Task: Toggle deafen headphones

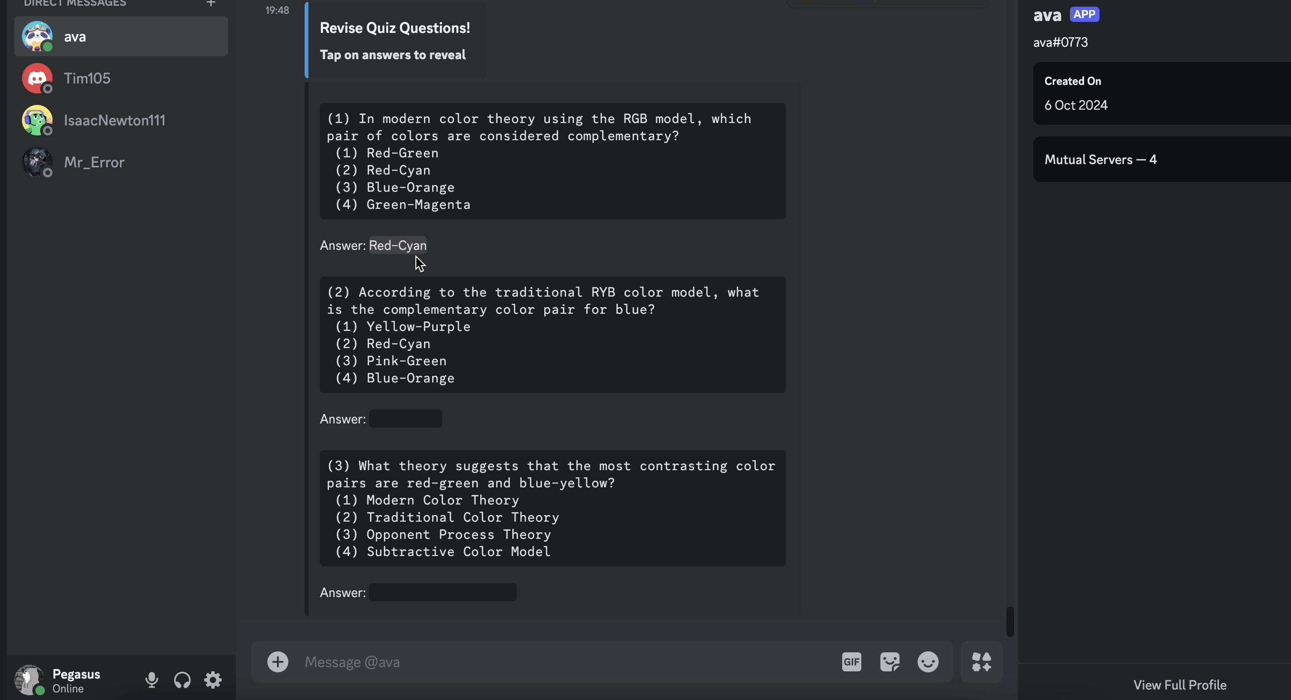Action: [x=182, y=680]
